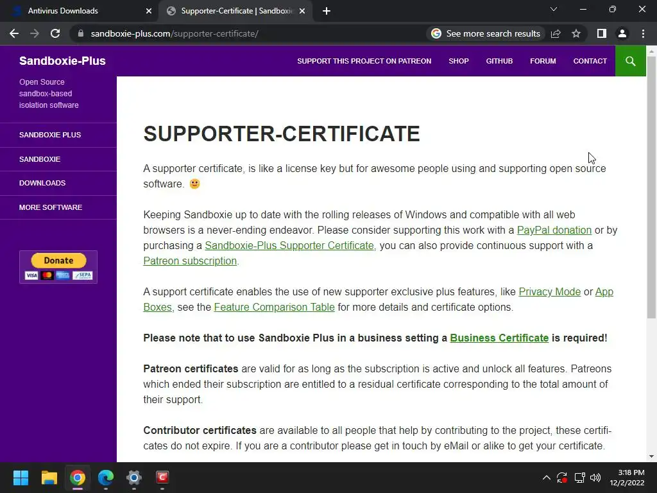The width and height of the screenshot is (657, 493).
Task: Click the SUPPORTER-CERTIFICATE heading
Action: click(x=282, y=134)
